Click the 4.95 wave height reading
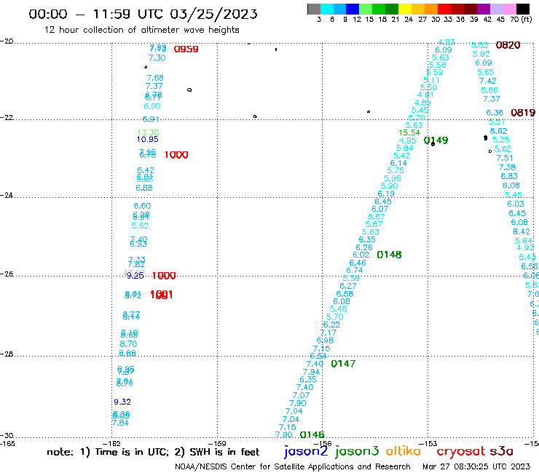539x473 pixels. pyautogui.click(x=407, y=140)
